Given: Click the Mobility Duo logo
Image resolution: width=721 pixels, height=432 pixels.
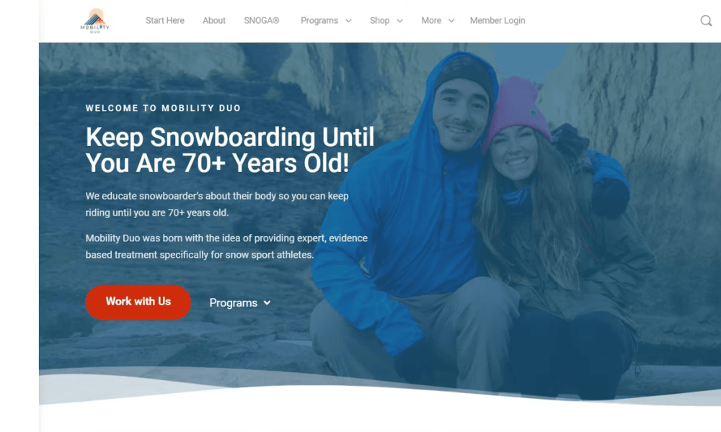Looking at the screenshot, I should (x=95, y=21).
